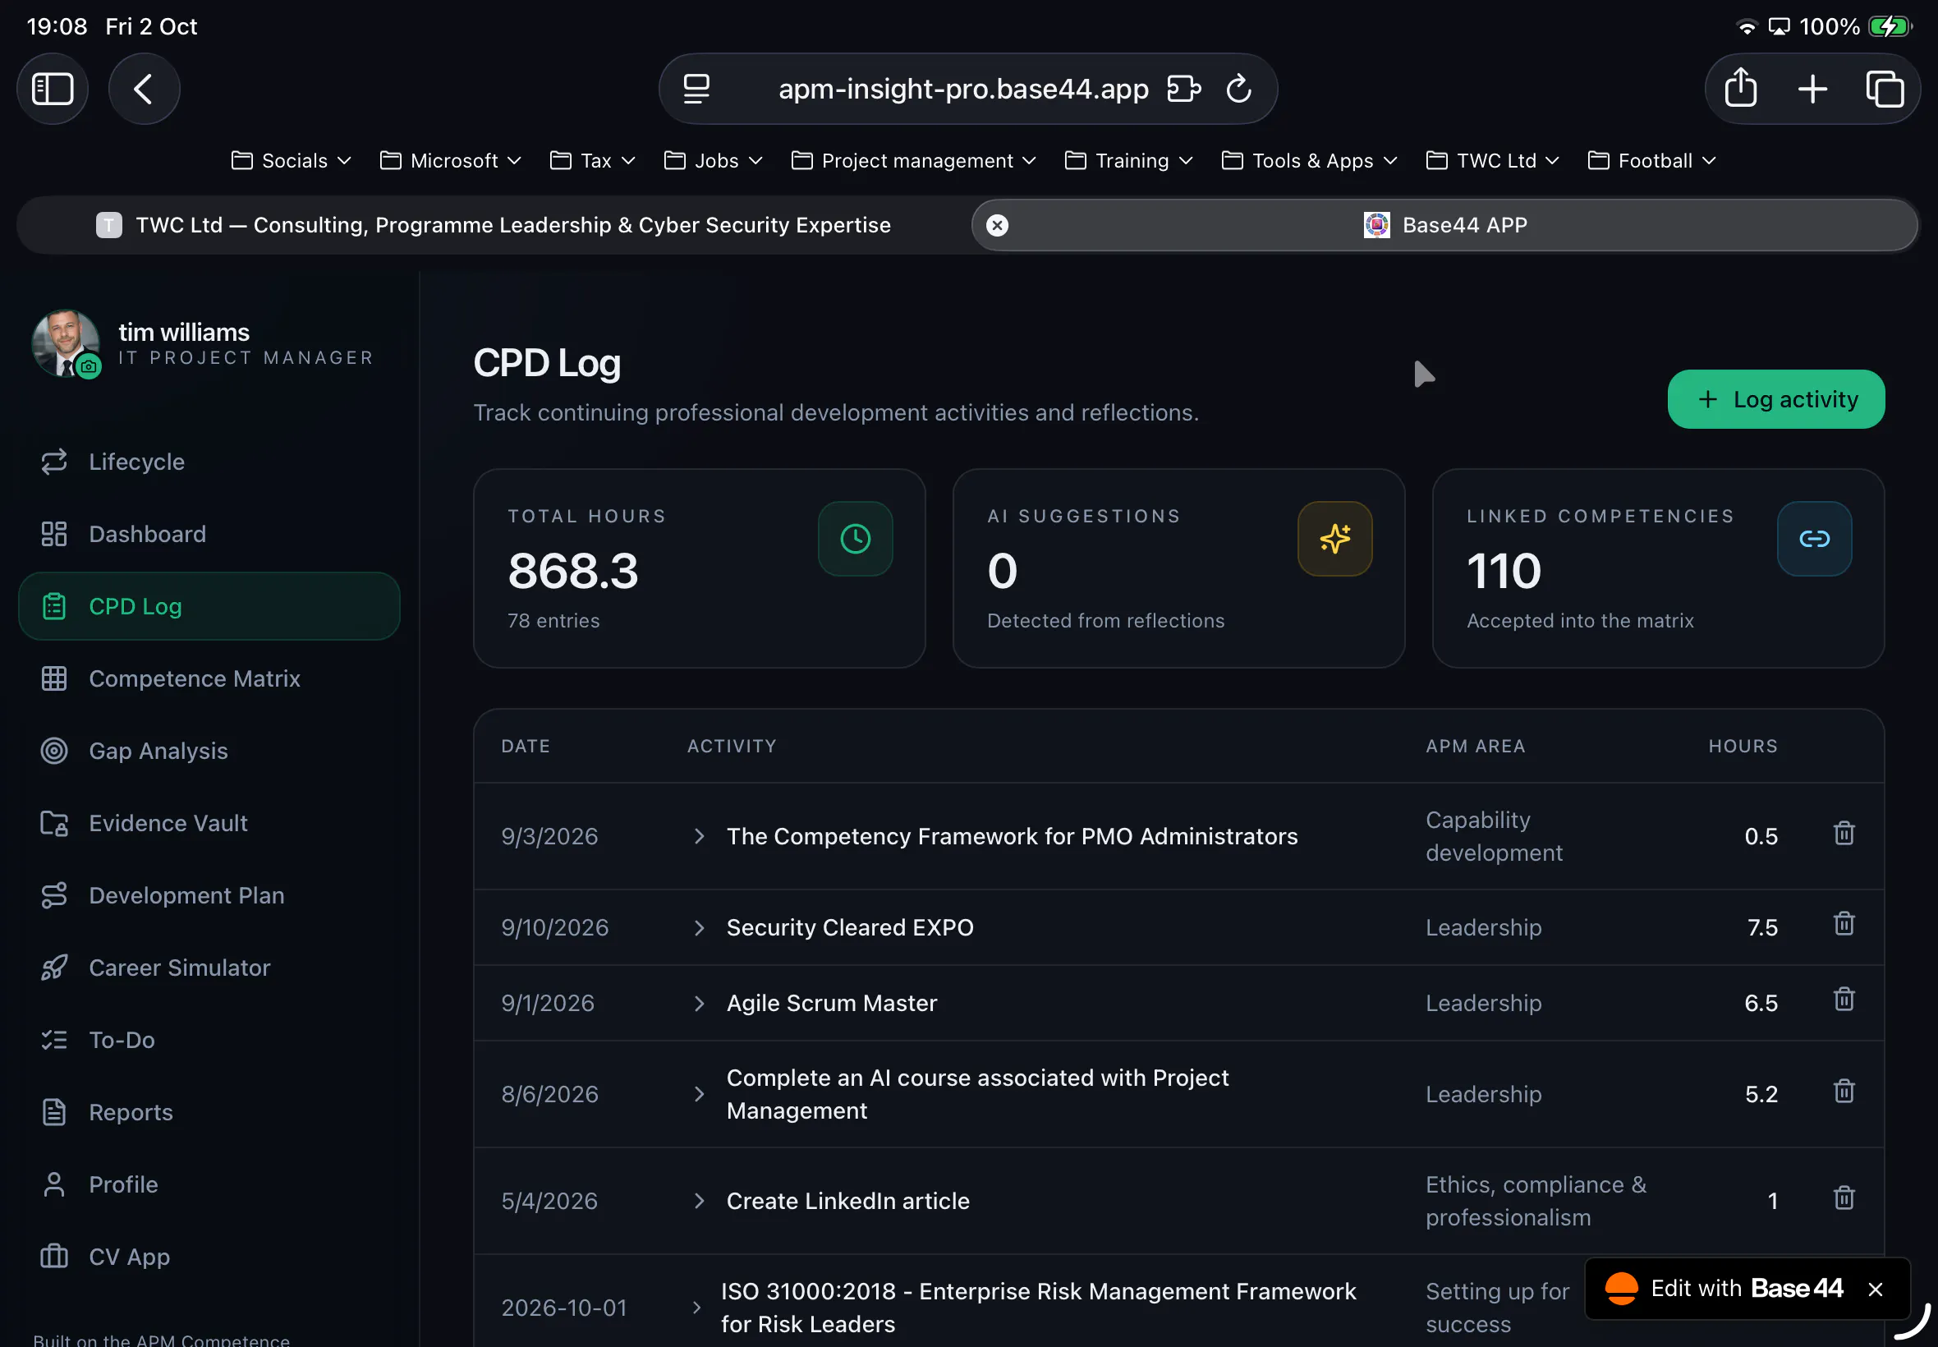
Task: Dismiss the Edit with Base44 banner
Action: [1876, 1289]
